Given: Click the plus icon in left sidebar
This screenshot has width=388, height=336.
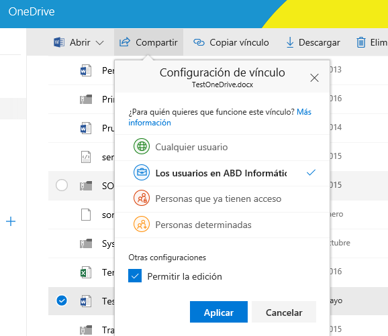Looking at the screenshot, I should [11, 221].
